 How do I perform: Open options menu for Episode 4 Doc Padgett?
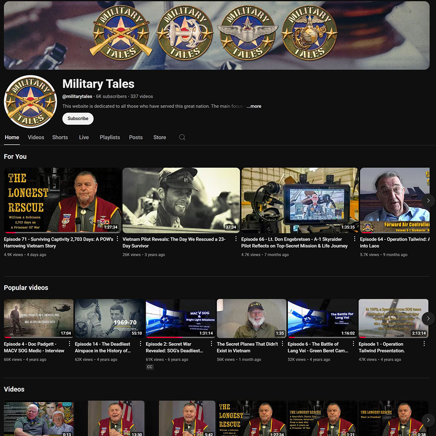point(69,344)
